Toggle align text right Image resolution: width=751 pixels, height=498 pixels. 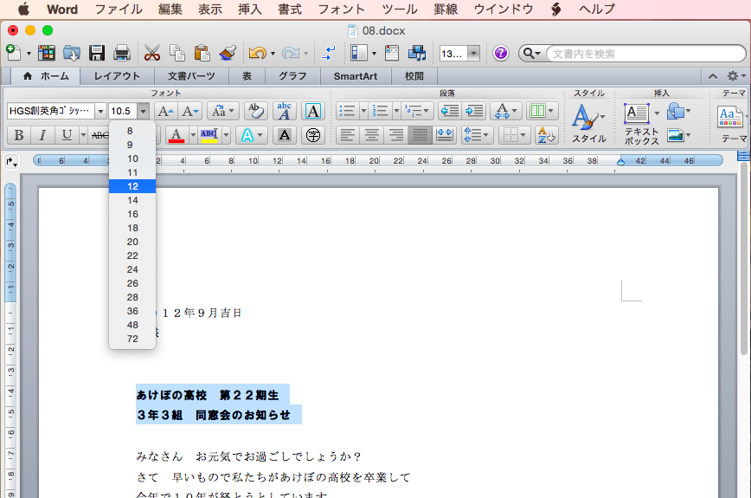395,135
